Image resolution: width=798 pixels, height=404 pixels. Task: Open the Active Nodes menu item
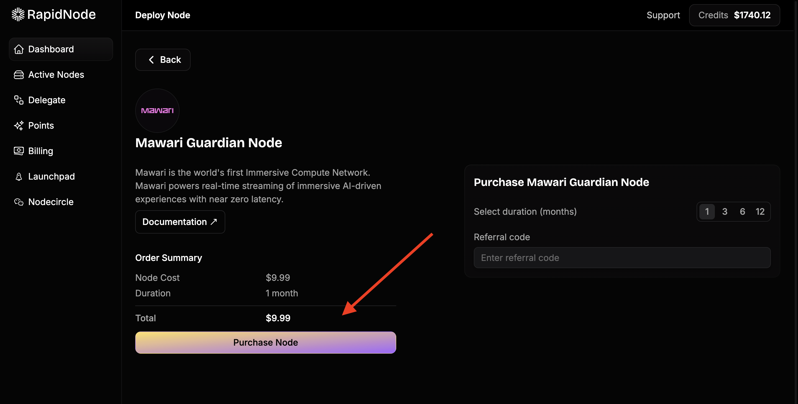[x=56, y=74]
